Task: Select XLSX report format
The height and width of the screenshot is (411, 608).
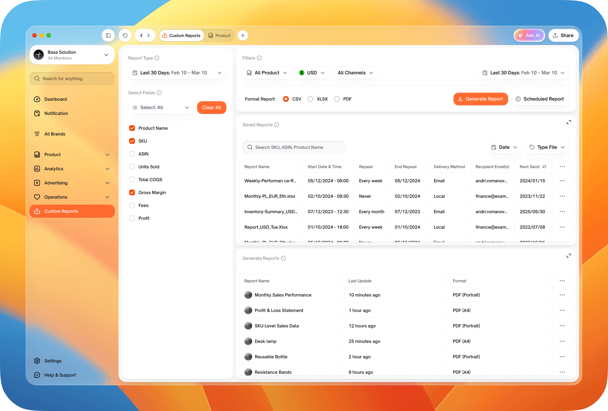Action: tap(310, 99)
